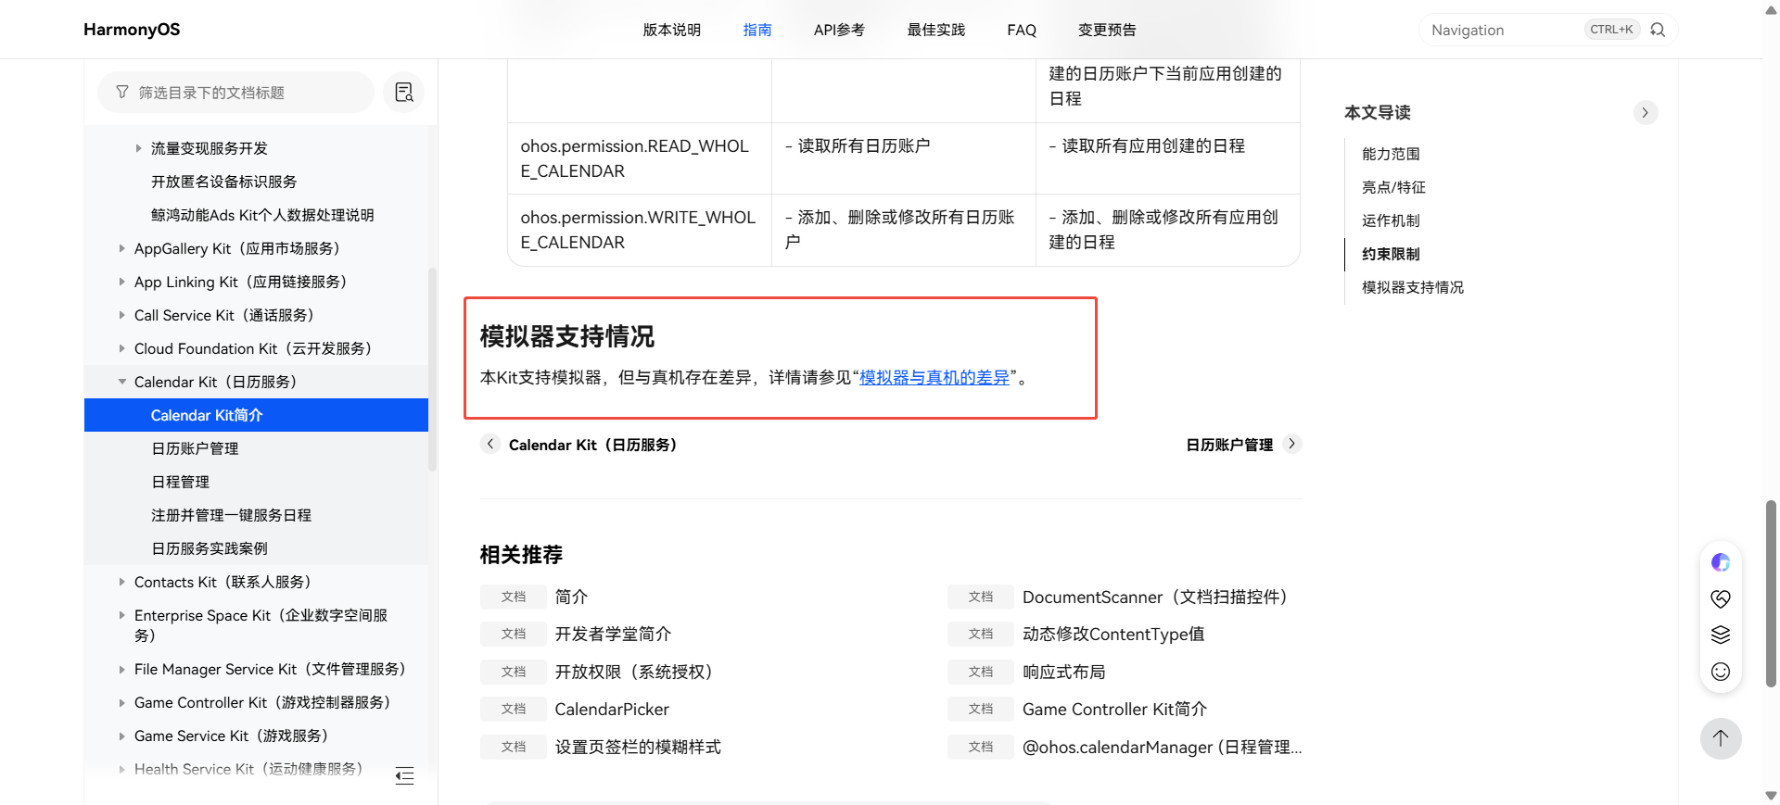Click the back-to-top arrow button
Viewport: 1780px width, 805px height.
point(1721,738)
